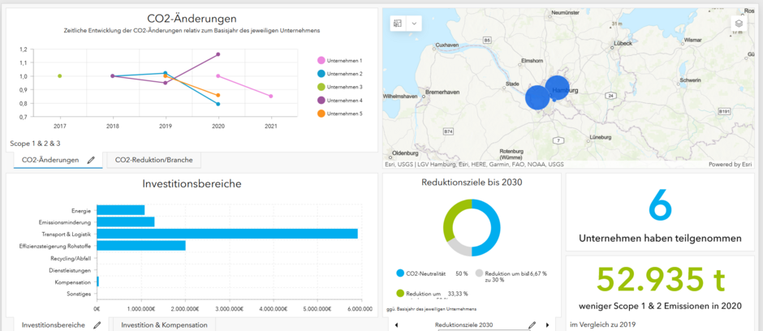Viewport: 763px width, 331px height.
Task: Expand the map selection tool dropdown
Action: pyautogui.click(x=414, y=23)
